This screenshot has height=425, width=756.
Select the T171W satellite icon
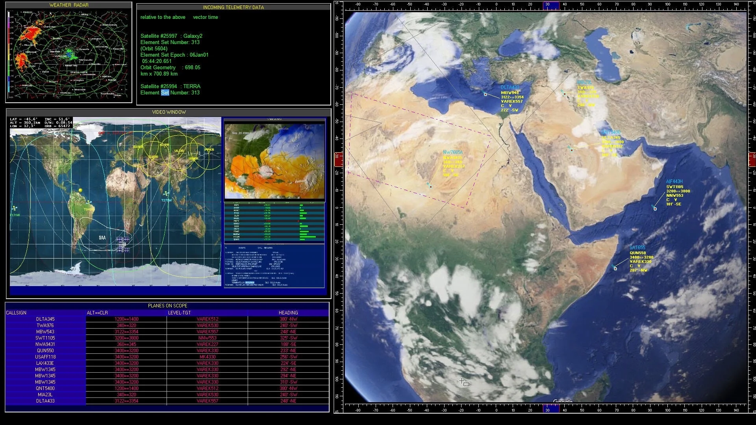(15, 208)
